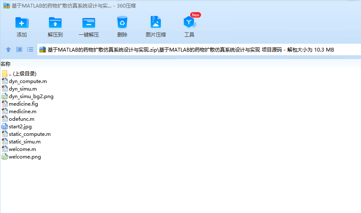Click the '解压到' toolbar label
This screenshot has width=361, height=213.
pyautogui.click(x=55, y=34)
